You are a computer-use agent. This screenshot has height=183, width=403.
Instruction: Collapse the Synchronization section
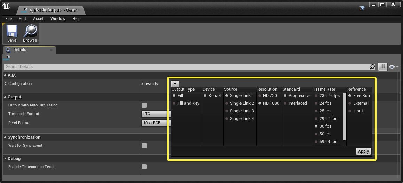[x=5, y=137]
